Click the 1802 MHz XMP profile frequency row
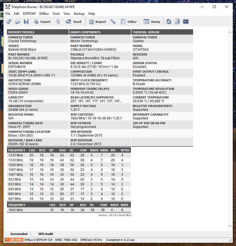This screenshot has height=246, width=236. 69,210
